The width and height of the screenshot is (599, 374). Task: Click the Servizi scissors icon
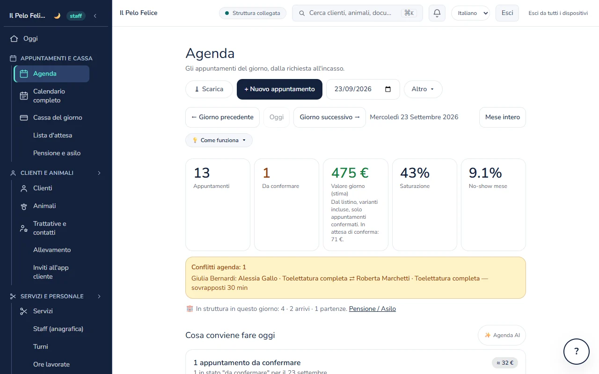pyautogui.click(x=24, y=311)
